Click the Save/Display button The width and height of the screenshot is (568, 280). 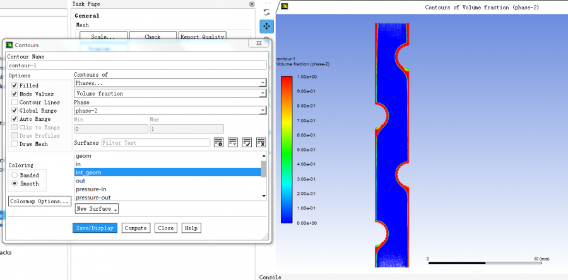point(95,228)
